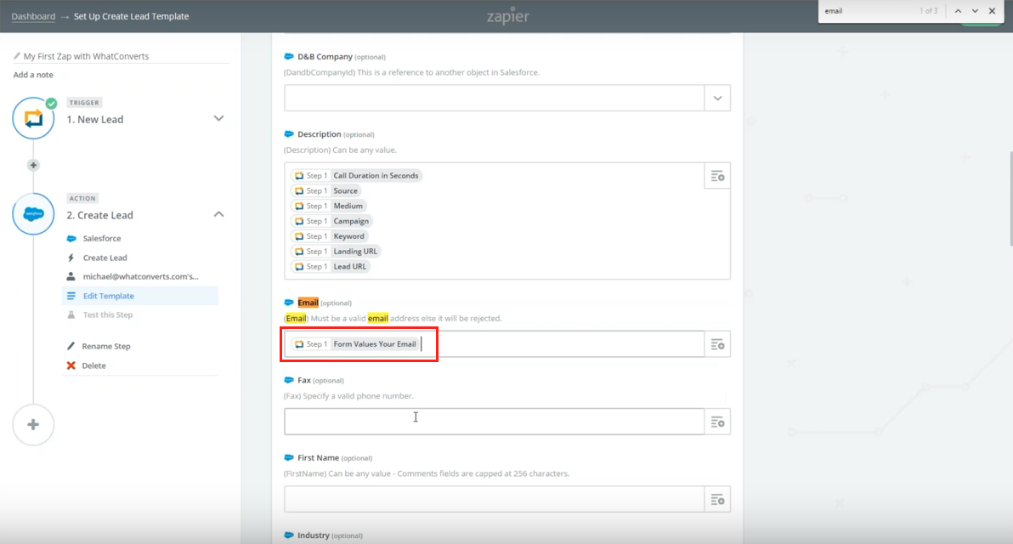This screenshot has height=544, width=1013.
Task: Select the Salesforce app menu item
Action: coord(101,238)
